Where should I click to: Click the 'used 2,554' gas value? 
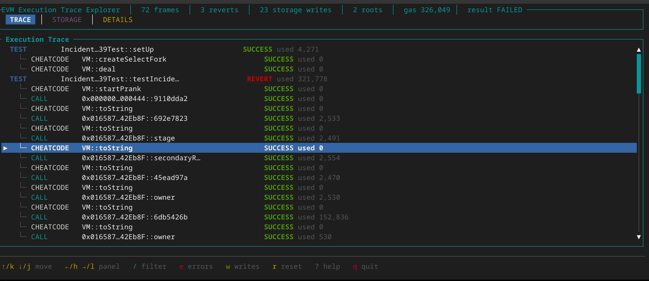(x=319, y=158)
